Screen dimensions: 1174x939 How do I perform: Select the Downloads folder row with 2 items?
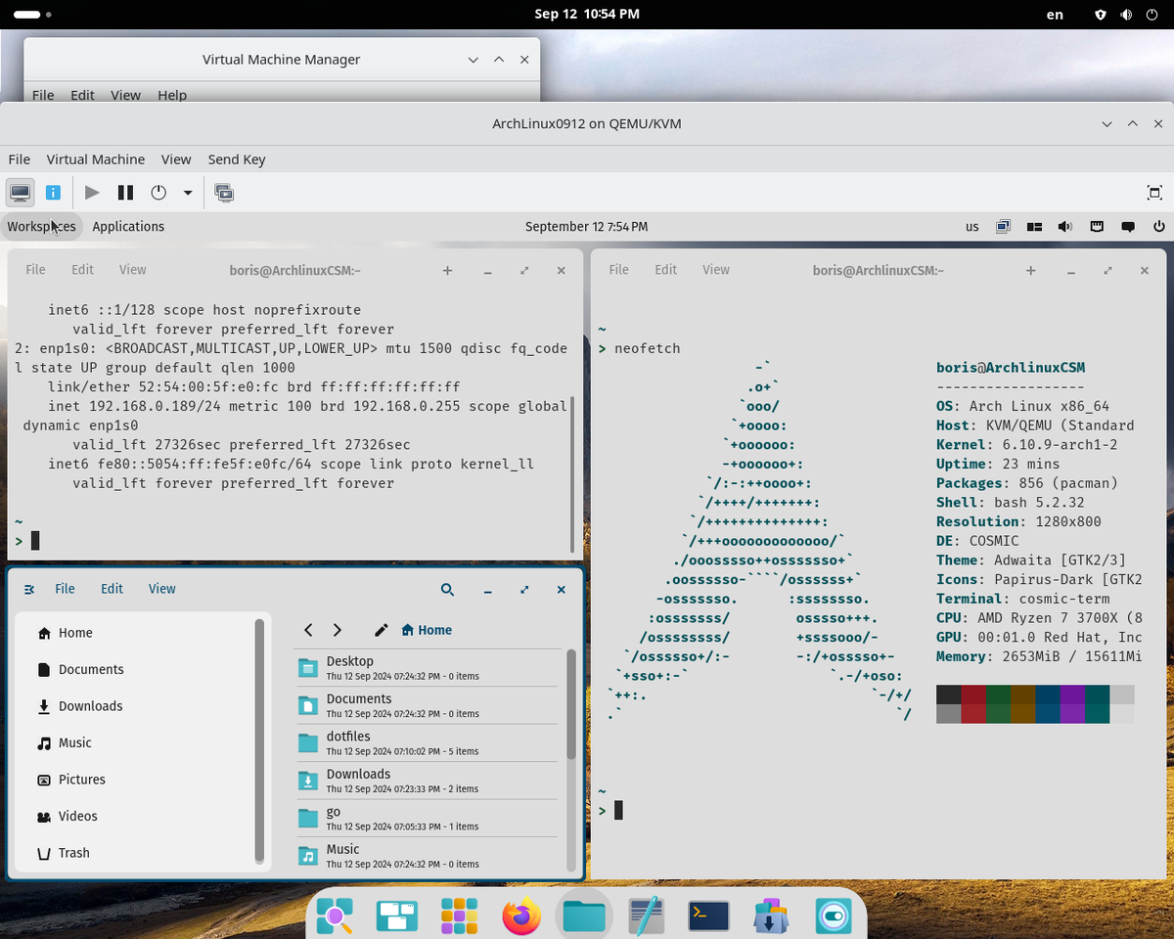(428, 781)
